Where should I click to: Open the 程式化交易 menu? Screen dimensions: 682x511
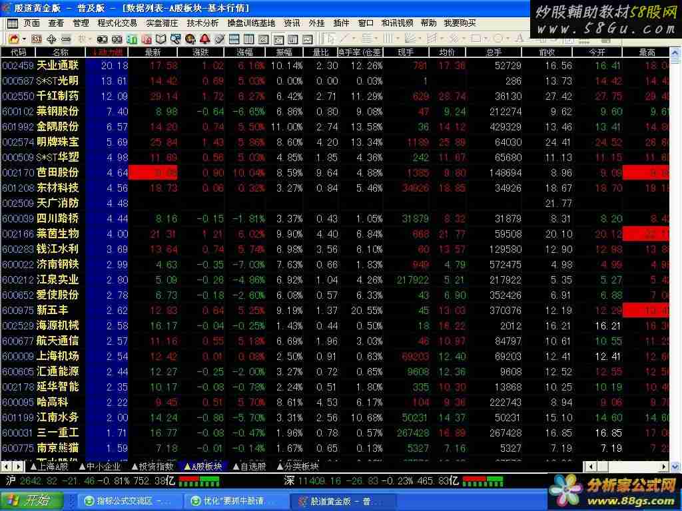tap(117, 23)
